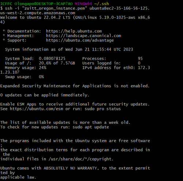Click the "0 updates can be applied immediately." line
The width and height of the screenshot is (183, 181).
(x=45, y=95)
